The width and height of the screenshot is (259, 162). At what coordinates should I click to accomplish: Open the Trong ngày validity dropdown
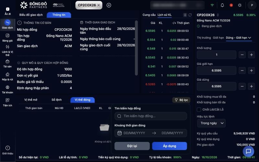(x=211, y=123)
